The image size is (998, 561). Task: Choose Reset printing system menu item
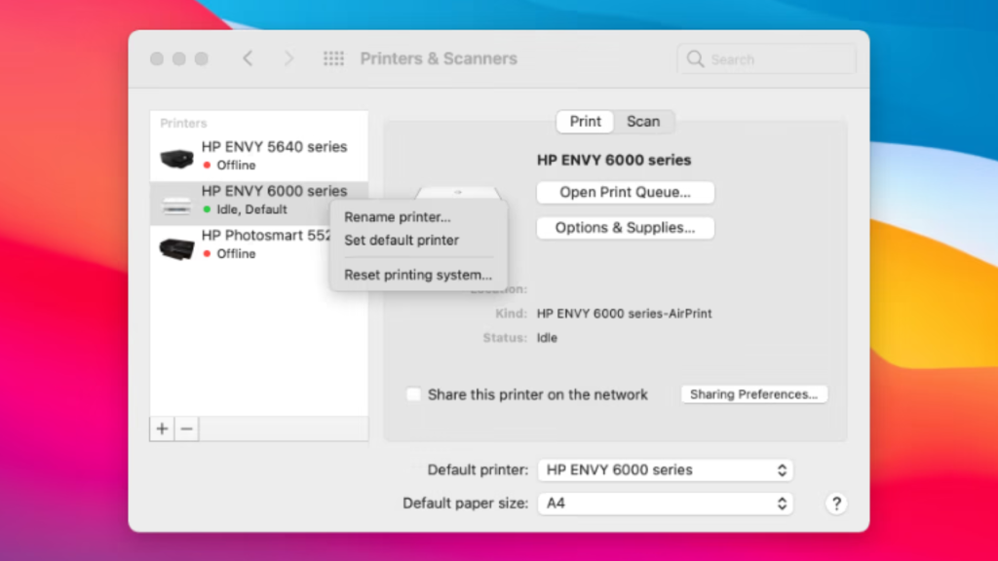(x=418, y=275)
